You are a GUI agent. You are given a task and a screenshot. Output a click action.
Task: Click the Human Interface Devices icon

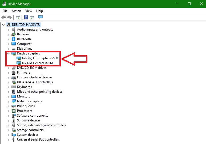[14, 77]
